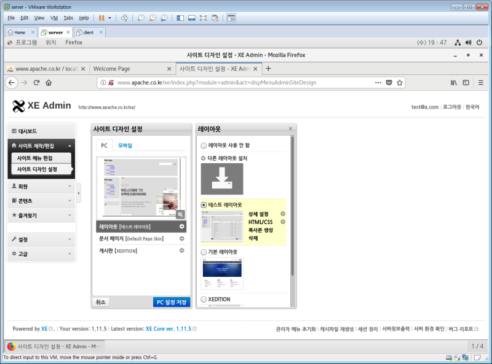Show Firefox sidebars icon
This screenshot has height=364, width=492.
pyautogui.click(x=466, y=83)
